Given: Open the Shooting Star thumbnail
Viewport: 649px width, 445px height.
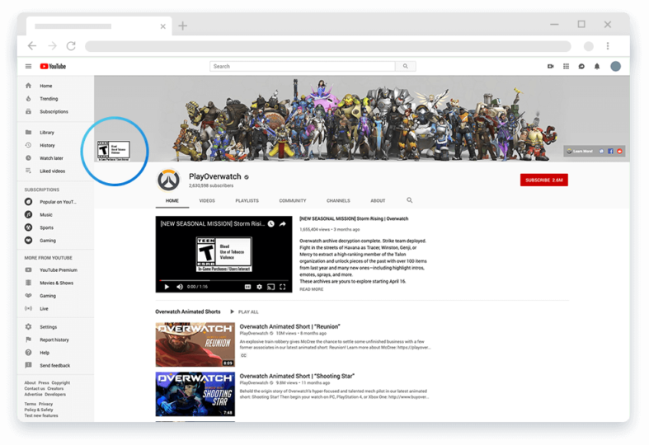Looking at the screenshot, I should coord(195,394).
